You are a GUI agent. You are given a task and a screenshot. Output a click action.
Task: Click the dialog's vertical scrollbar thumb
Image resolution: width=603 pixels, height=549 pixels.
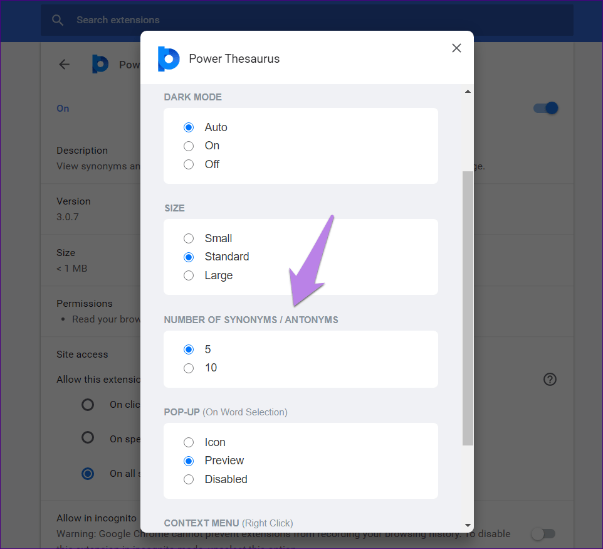(468, 307)
